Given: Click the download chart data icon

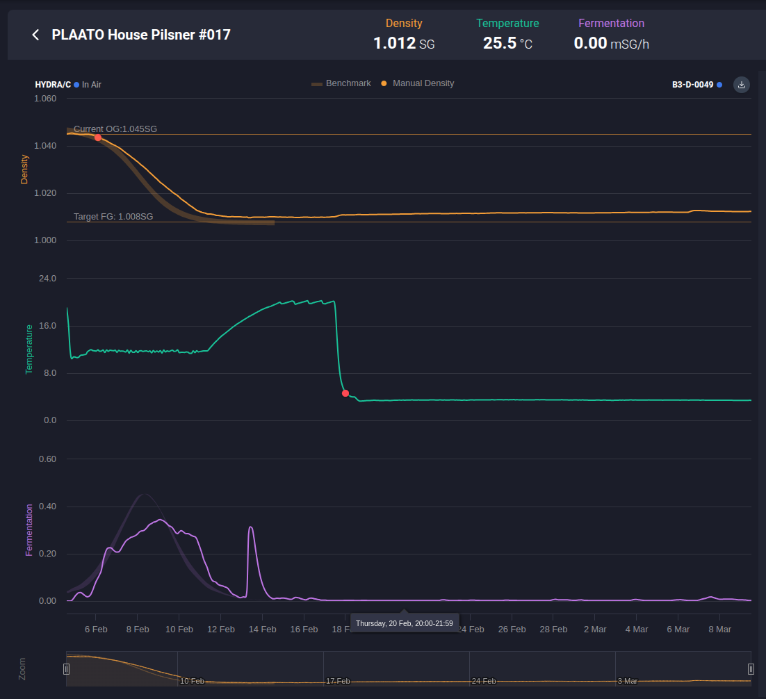Looking at the screenshot, I should (x=742, y=85).
